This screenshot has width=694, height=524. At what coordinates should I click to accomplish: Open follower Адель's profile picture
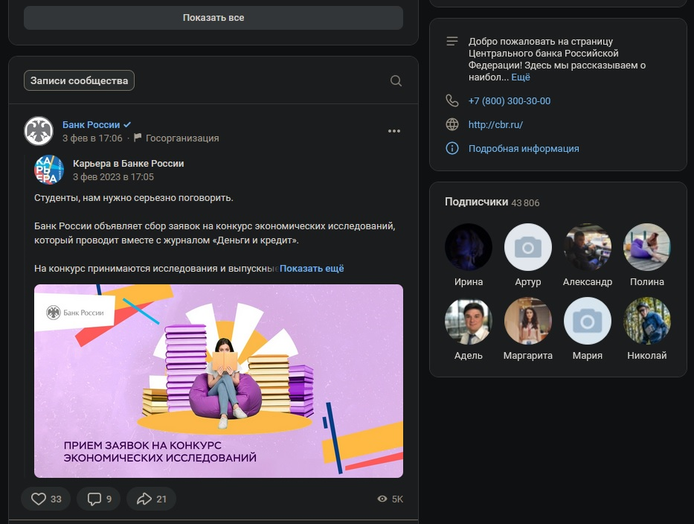(469, 321)
